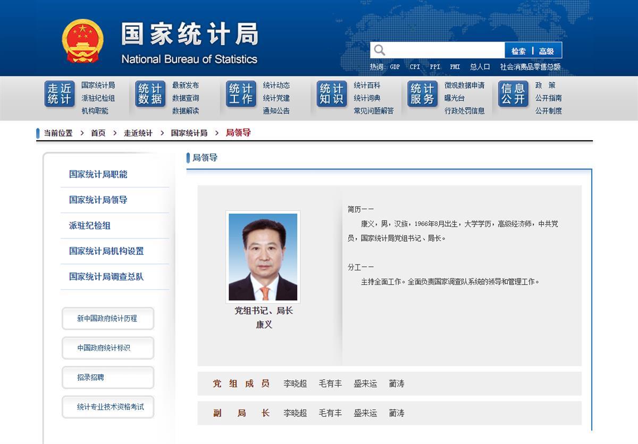
Task: Open the 统计服务 blue tile
Action: pyautogui.click(x=423, y=94)
